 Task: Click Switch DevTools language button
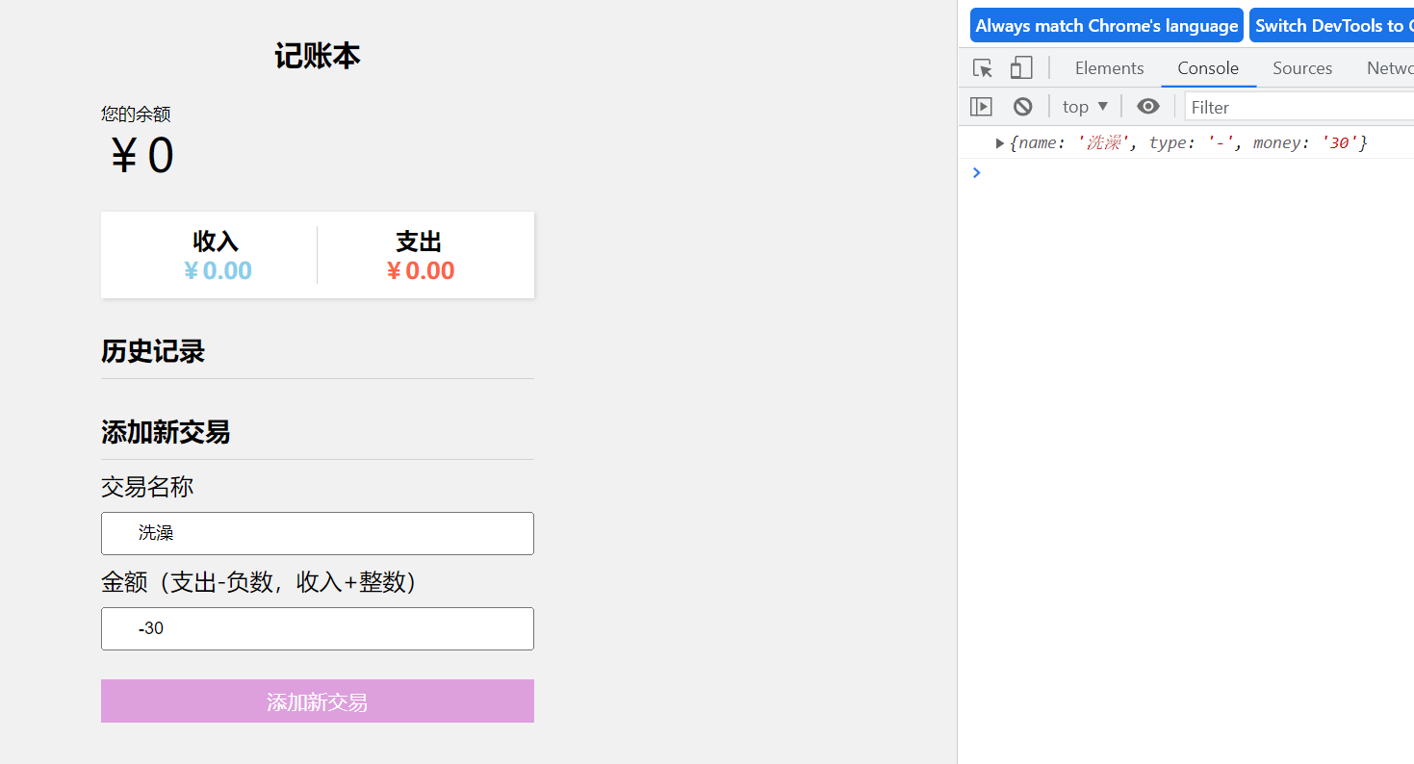pyautogui.click(x=1331, y=26)
